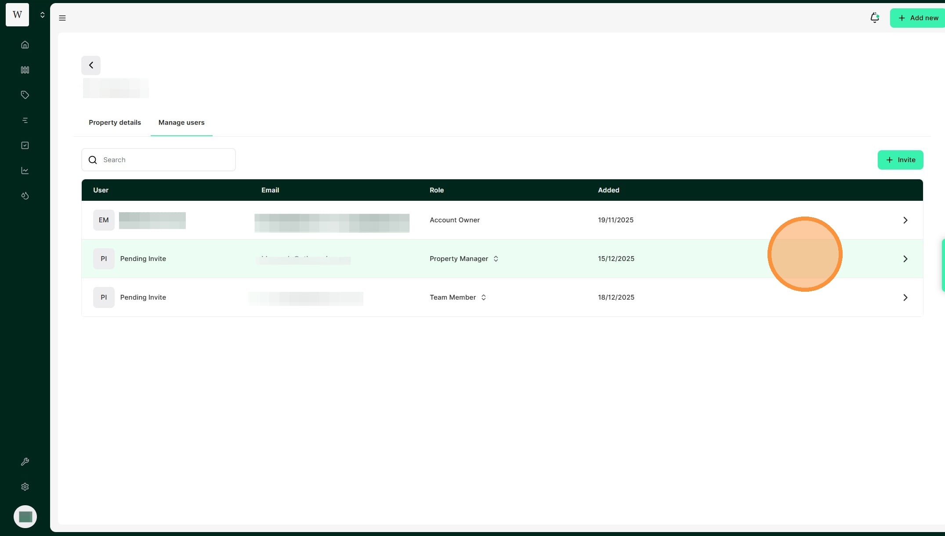This screenshot has width=945, height=536.
Task: Click the fence-like sidebar icon
Action: click(x=25, y=70)
